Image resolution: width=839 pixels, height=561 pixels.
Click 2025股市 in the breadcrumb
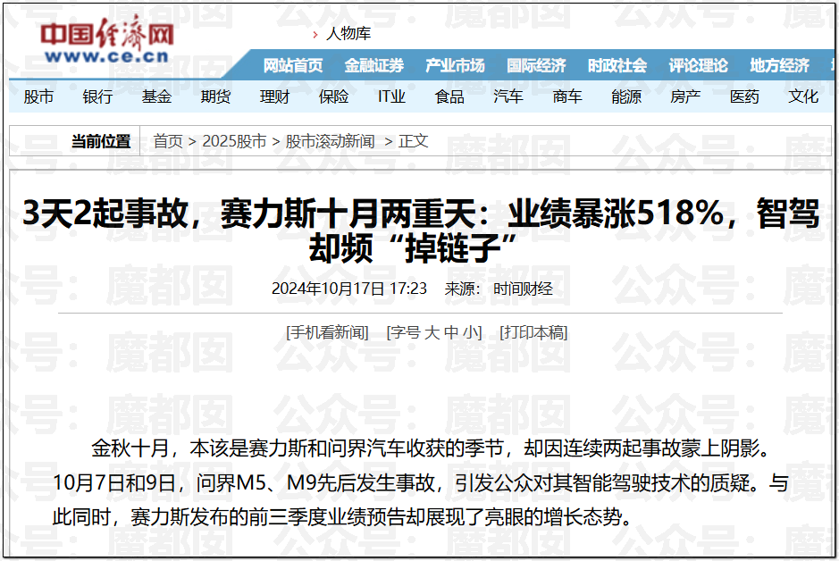(x=234, y=141)
